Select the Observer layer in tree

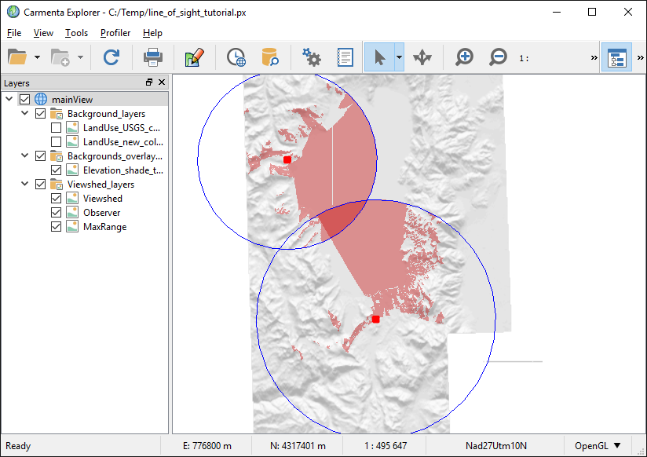(x=102, y=213)
